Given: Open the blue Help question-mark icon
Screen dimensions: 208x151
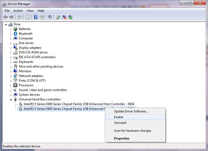Looking at the screenshot, I should (x=36, y=17).
